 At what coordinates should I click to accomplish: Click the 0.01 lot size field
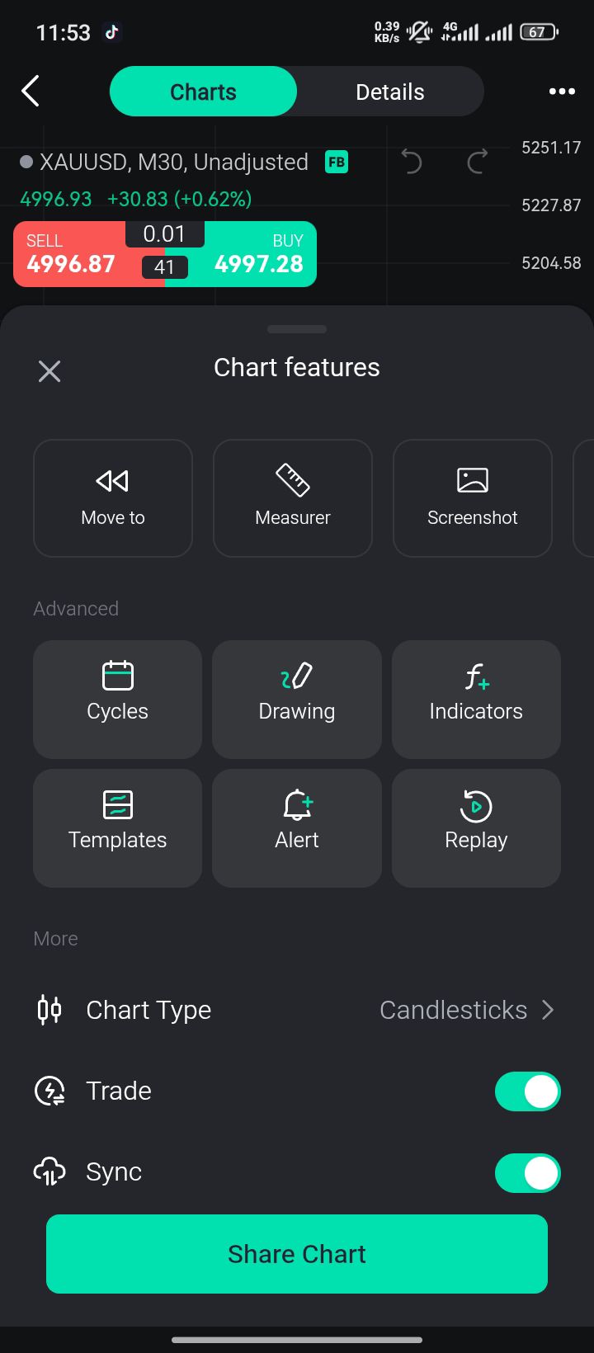[x=165, y=234]
